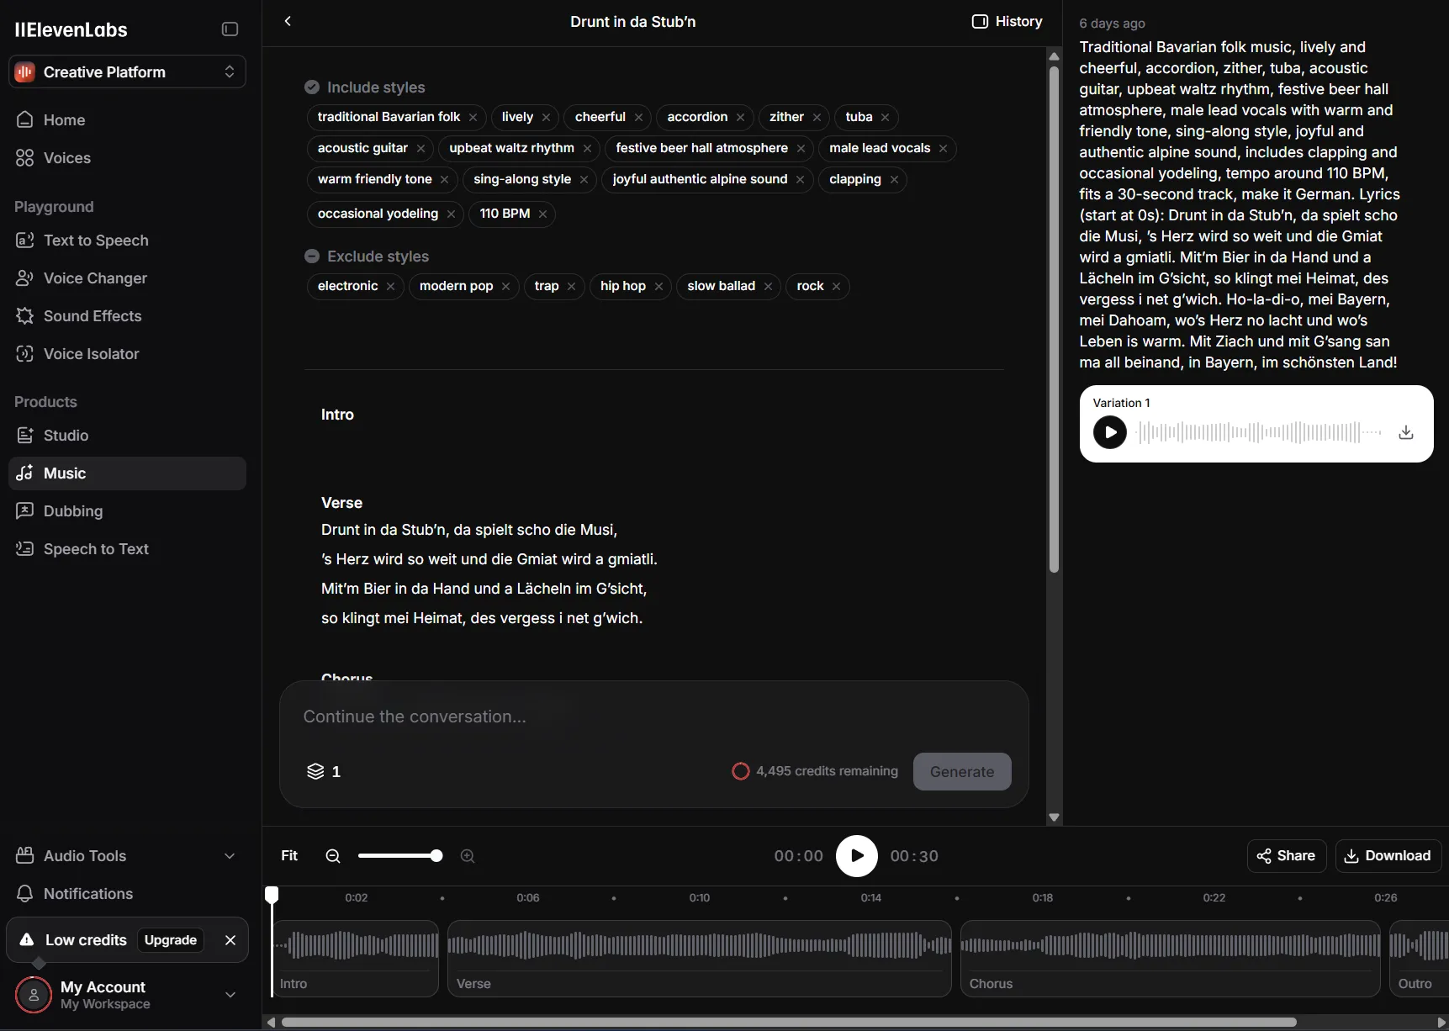Go to Sound Effects page

point(93,316)
